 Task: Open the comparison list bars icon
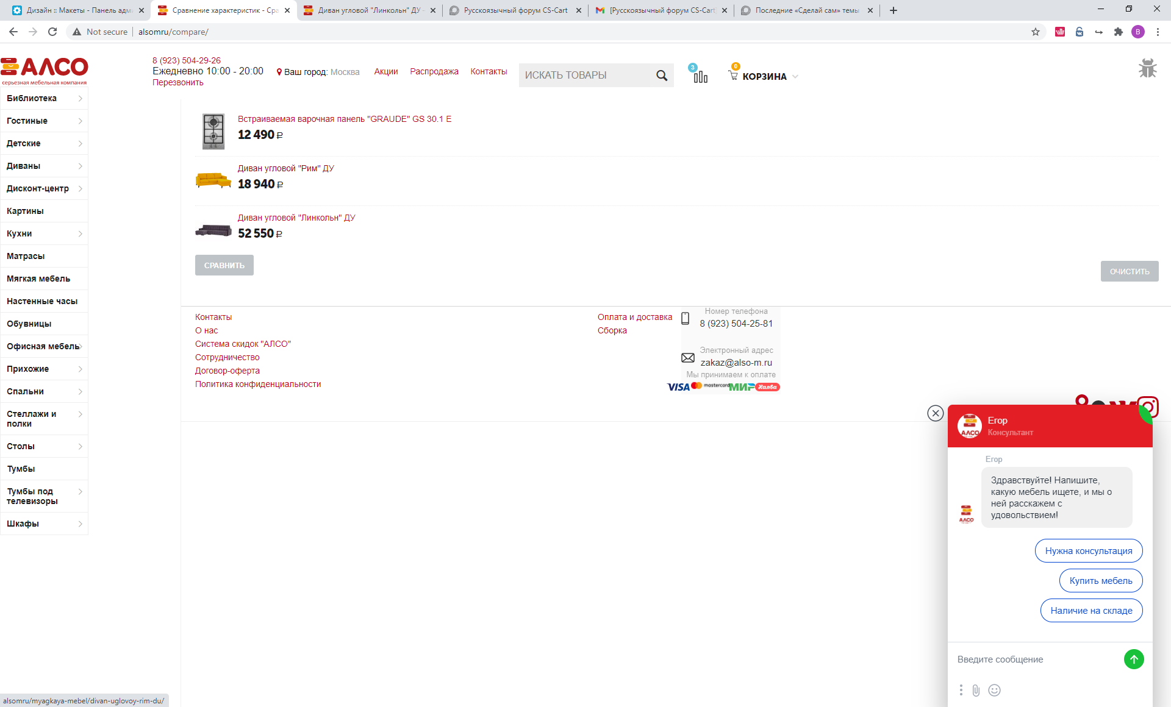[700, 76]
